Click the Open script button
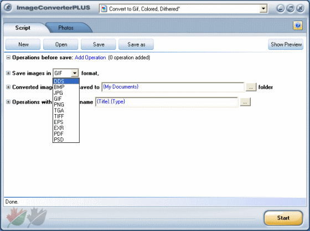Image resolution: width=310 pixels, height=231 pixels. [61, 44]
